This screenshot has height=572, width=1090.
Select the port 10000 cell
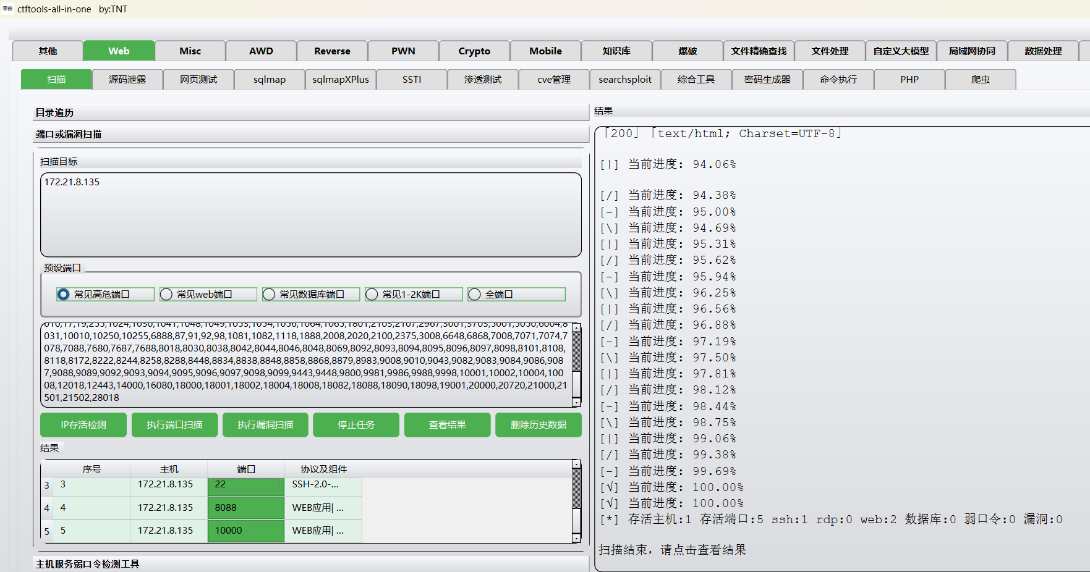[246, 531]
